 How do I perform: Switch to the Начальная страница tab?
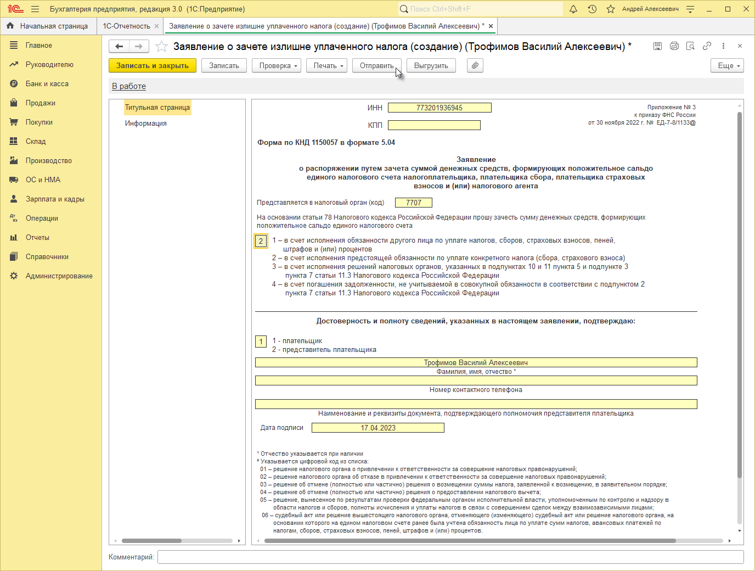tap(48, 26)
